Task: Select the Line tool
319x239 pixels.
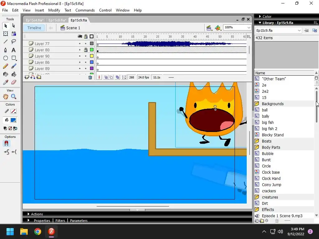Action: pos(6,42)
